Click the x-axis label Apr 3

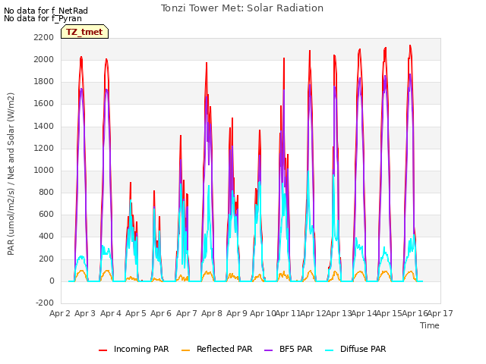[85, 313]
